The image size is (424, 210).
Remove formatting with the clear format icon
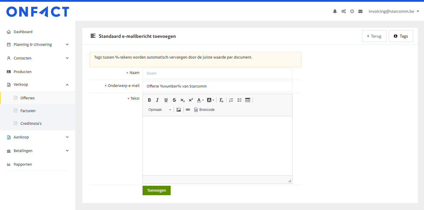(221, 100)
